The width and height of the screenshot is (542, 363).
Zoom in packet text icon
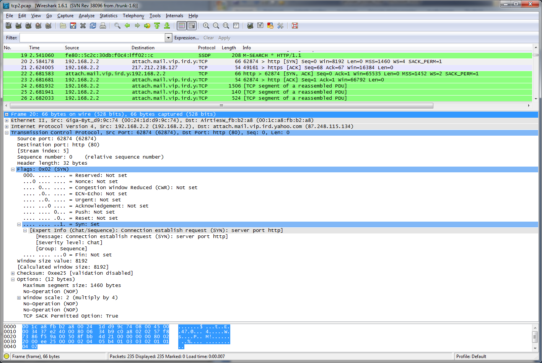point(206,26)
